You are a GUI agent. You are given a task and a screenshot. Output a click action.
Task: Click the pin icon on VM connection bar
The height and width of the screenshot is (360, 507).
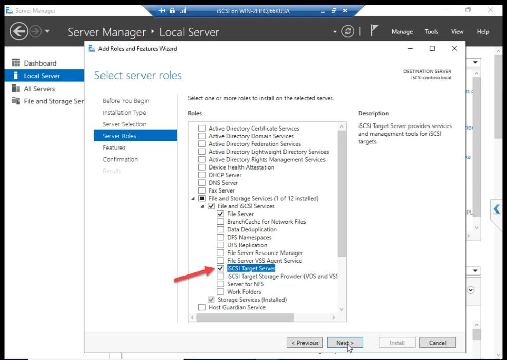coord(163,11)
